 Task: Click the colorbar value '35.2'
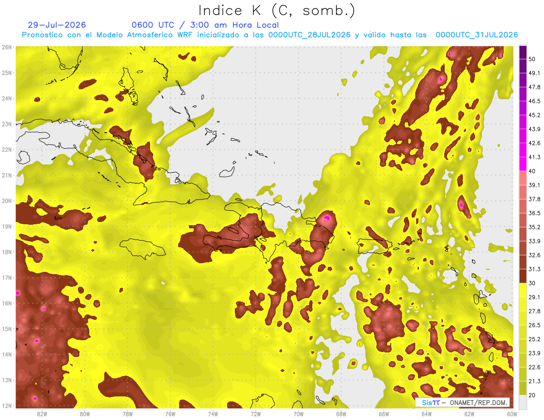534,227
